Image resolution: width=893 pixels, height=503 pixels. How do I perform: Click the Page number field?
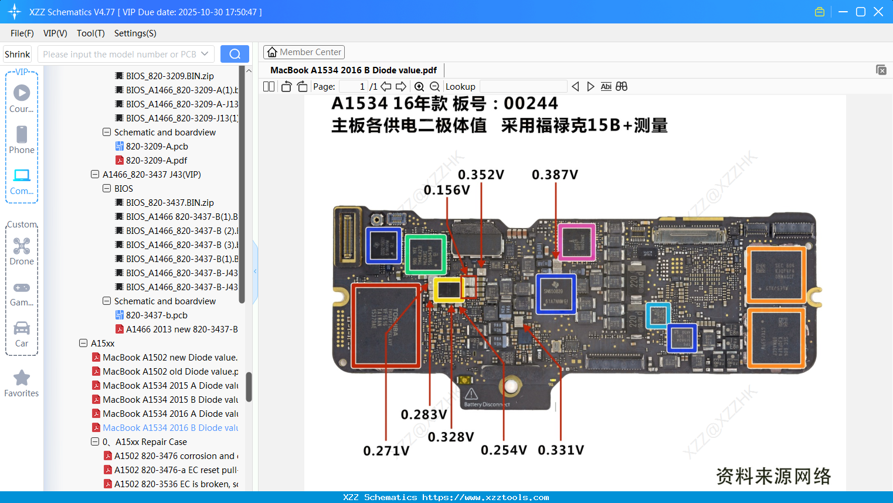(354, 86)
